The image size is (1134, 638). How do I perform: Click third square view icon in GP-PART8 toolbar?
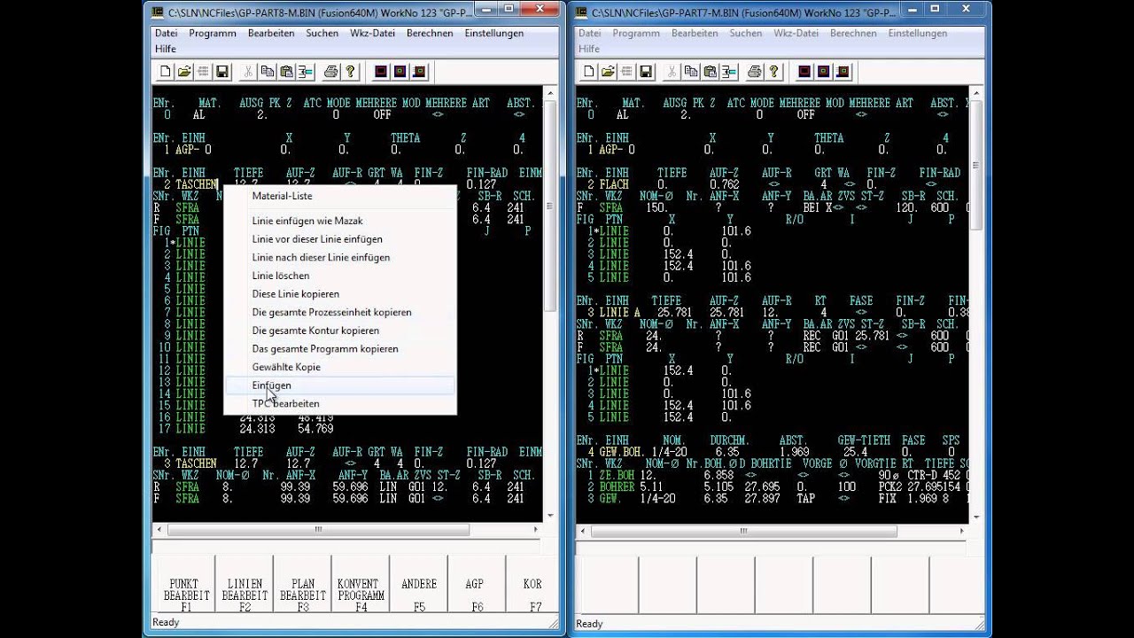coord(419,72)
